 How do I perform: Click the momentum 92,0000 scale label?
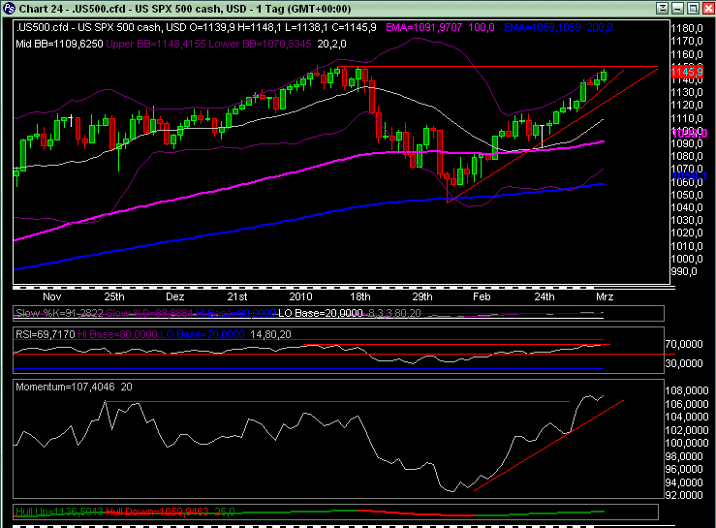(x=684, y=496)
